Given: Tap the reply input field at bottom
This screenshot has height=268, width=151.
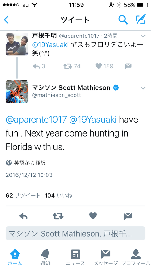Looking at the screenshot, I should point(75,233).
